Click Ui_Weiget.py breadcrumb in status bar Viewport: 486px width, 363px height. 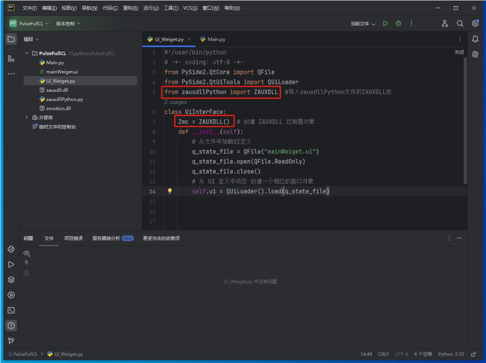(65, 354)
